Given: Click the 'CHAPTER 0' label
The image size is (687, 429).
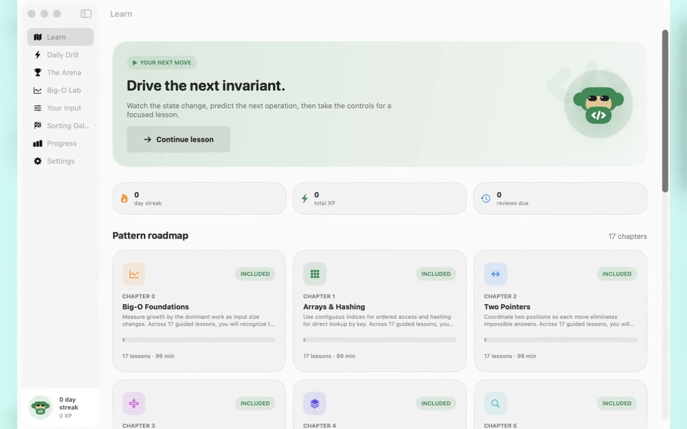Looking at the screenshot, I should point(139,296).
